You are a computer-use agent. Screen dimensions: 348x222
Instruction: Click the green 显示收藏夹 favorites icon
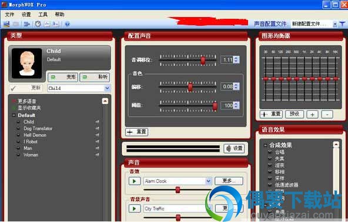[x=14, y=108]
